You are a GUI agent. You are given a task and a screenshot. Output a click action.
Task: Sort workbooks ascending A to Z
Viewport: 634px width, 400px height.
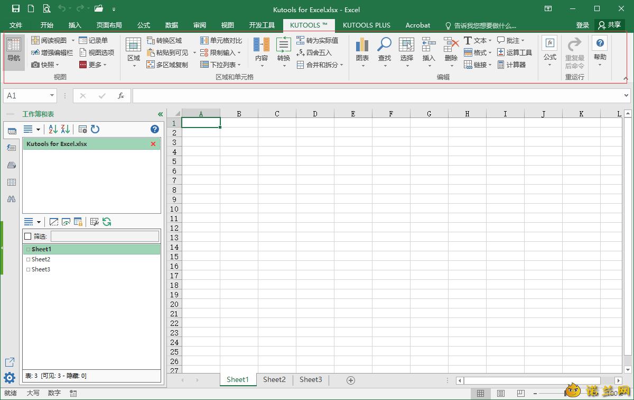point(53,129)
